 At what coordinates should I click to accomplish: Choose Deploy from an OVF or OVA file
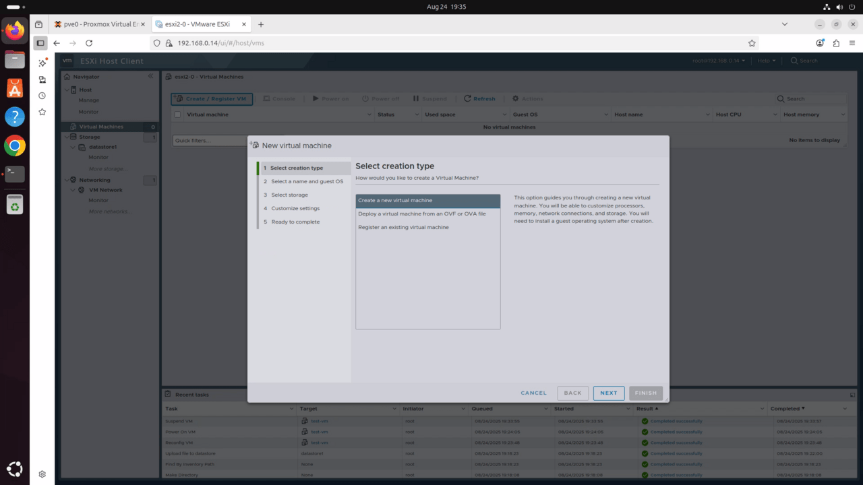(428, 214)
